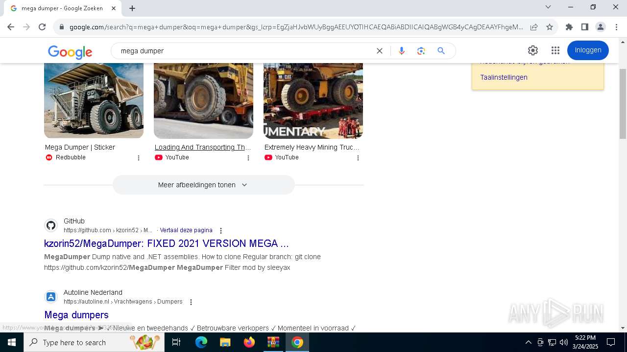Open Loading And Transporting truck thumbnail
Image resolution: width=627 pixels, height=352 pixels.
pos(203,100)
